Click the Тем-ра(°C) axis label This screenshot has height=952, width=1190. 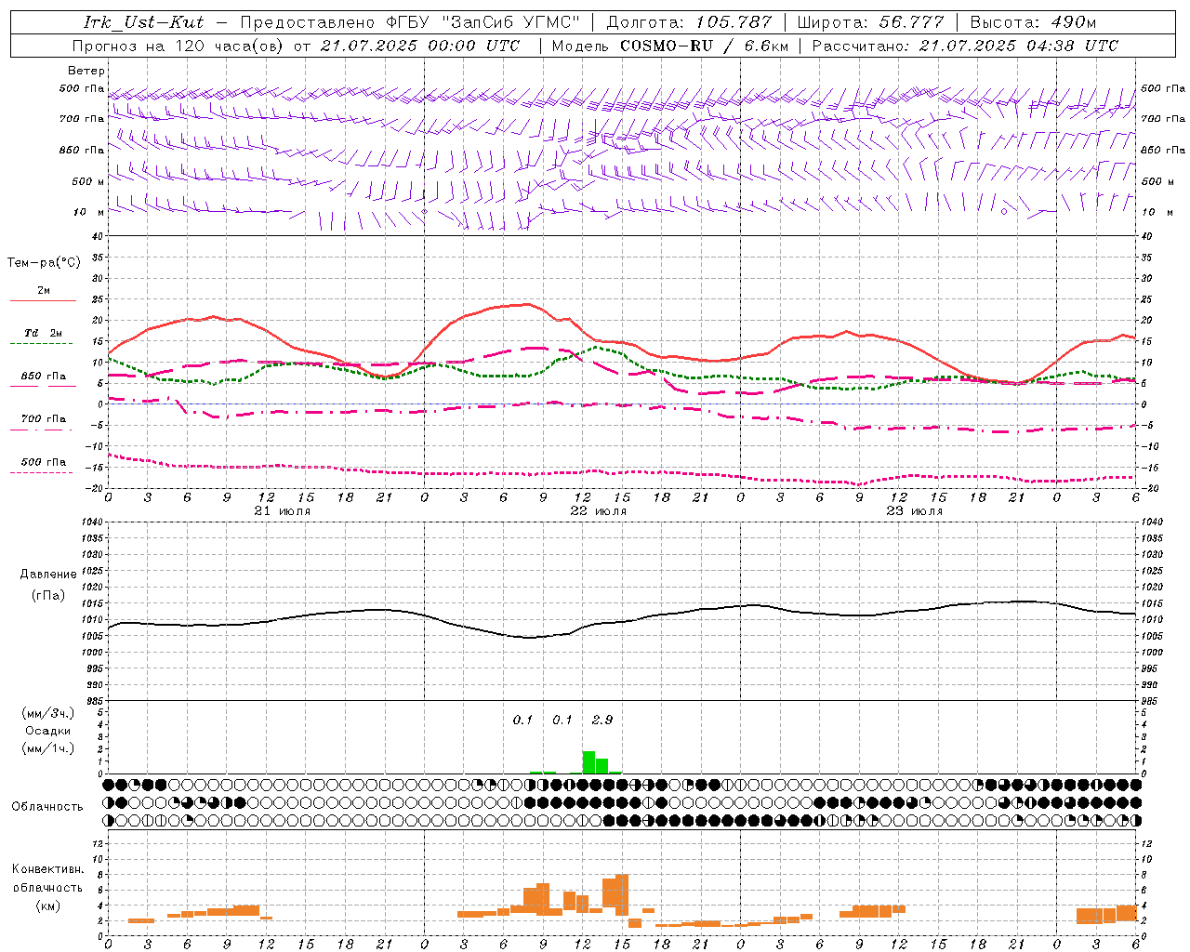pos(44,263)
